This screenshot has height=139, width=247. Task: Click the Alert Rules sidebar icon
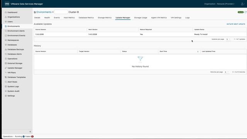6,82
